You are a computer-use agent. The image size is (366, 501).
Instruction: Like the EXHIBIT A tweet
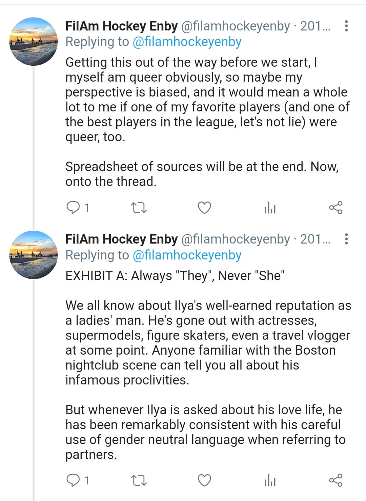pos(204,480)
